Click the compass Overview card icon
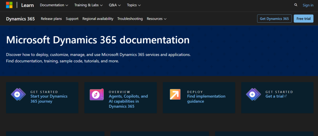The width and height of the screenshot is (318, 136). pyautogui.click(x=97, y=94)
